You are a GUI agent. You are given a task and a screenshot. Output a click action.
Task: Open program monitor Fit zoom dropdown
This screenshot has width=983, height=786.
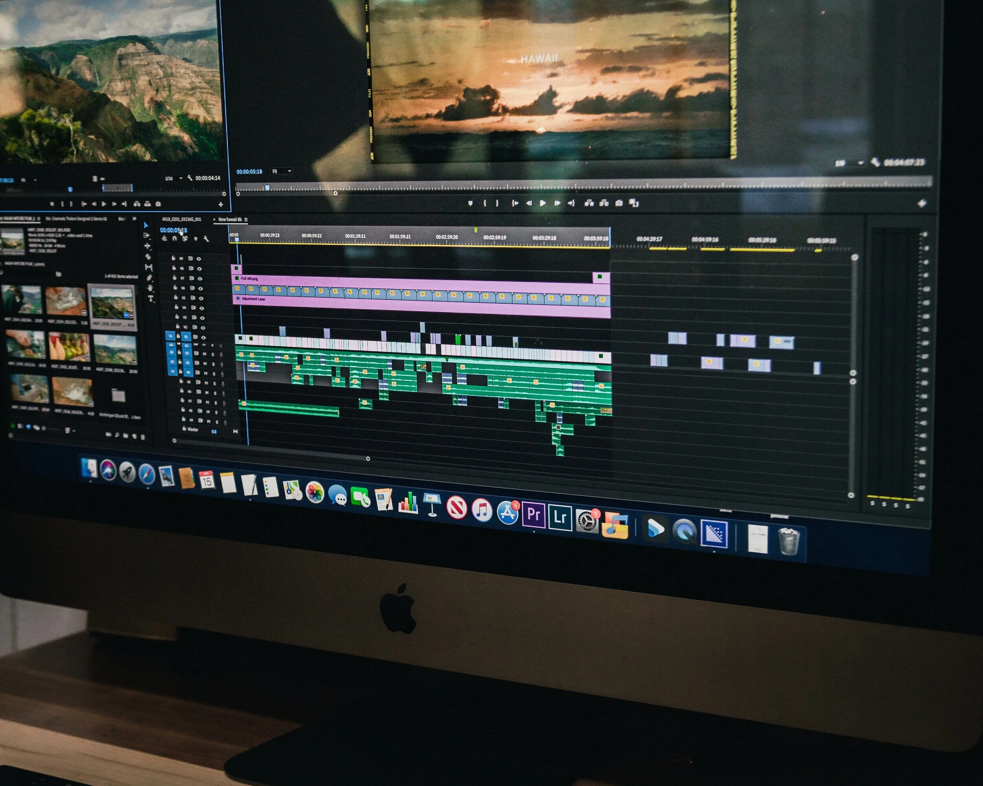click(283, 171)
